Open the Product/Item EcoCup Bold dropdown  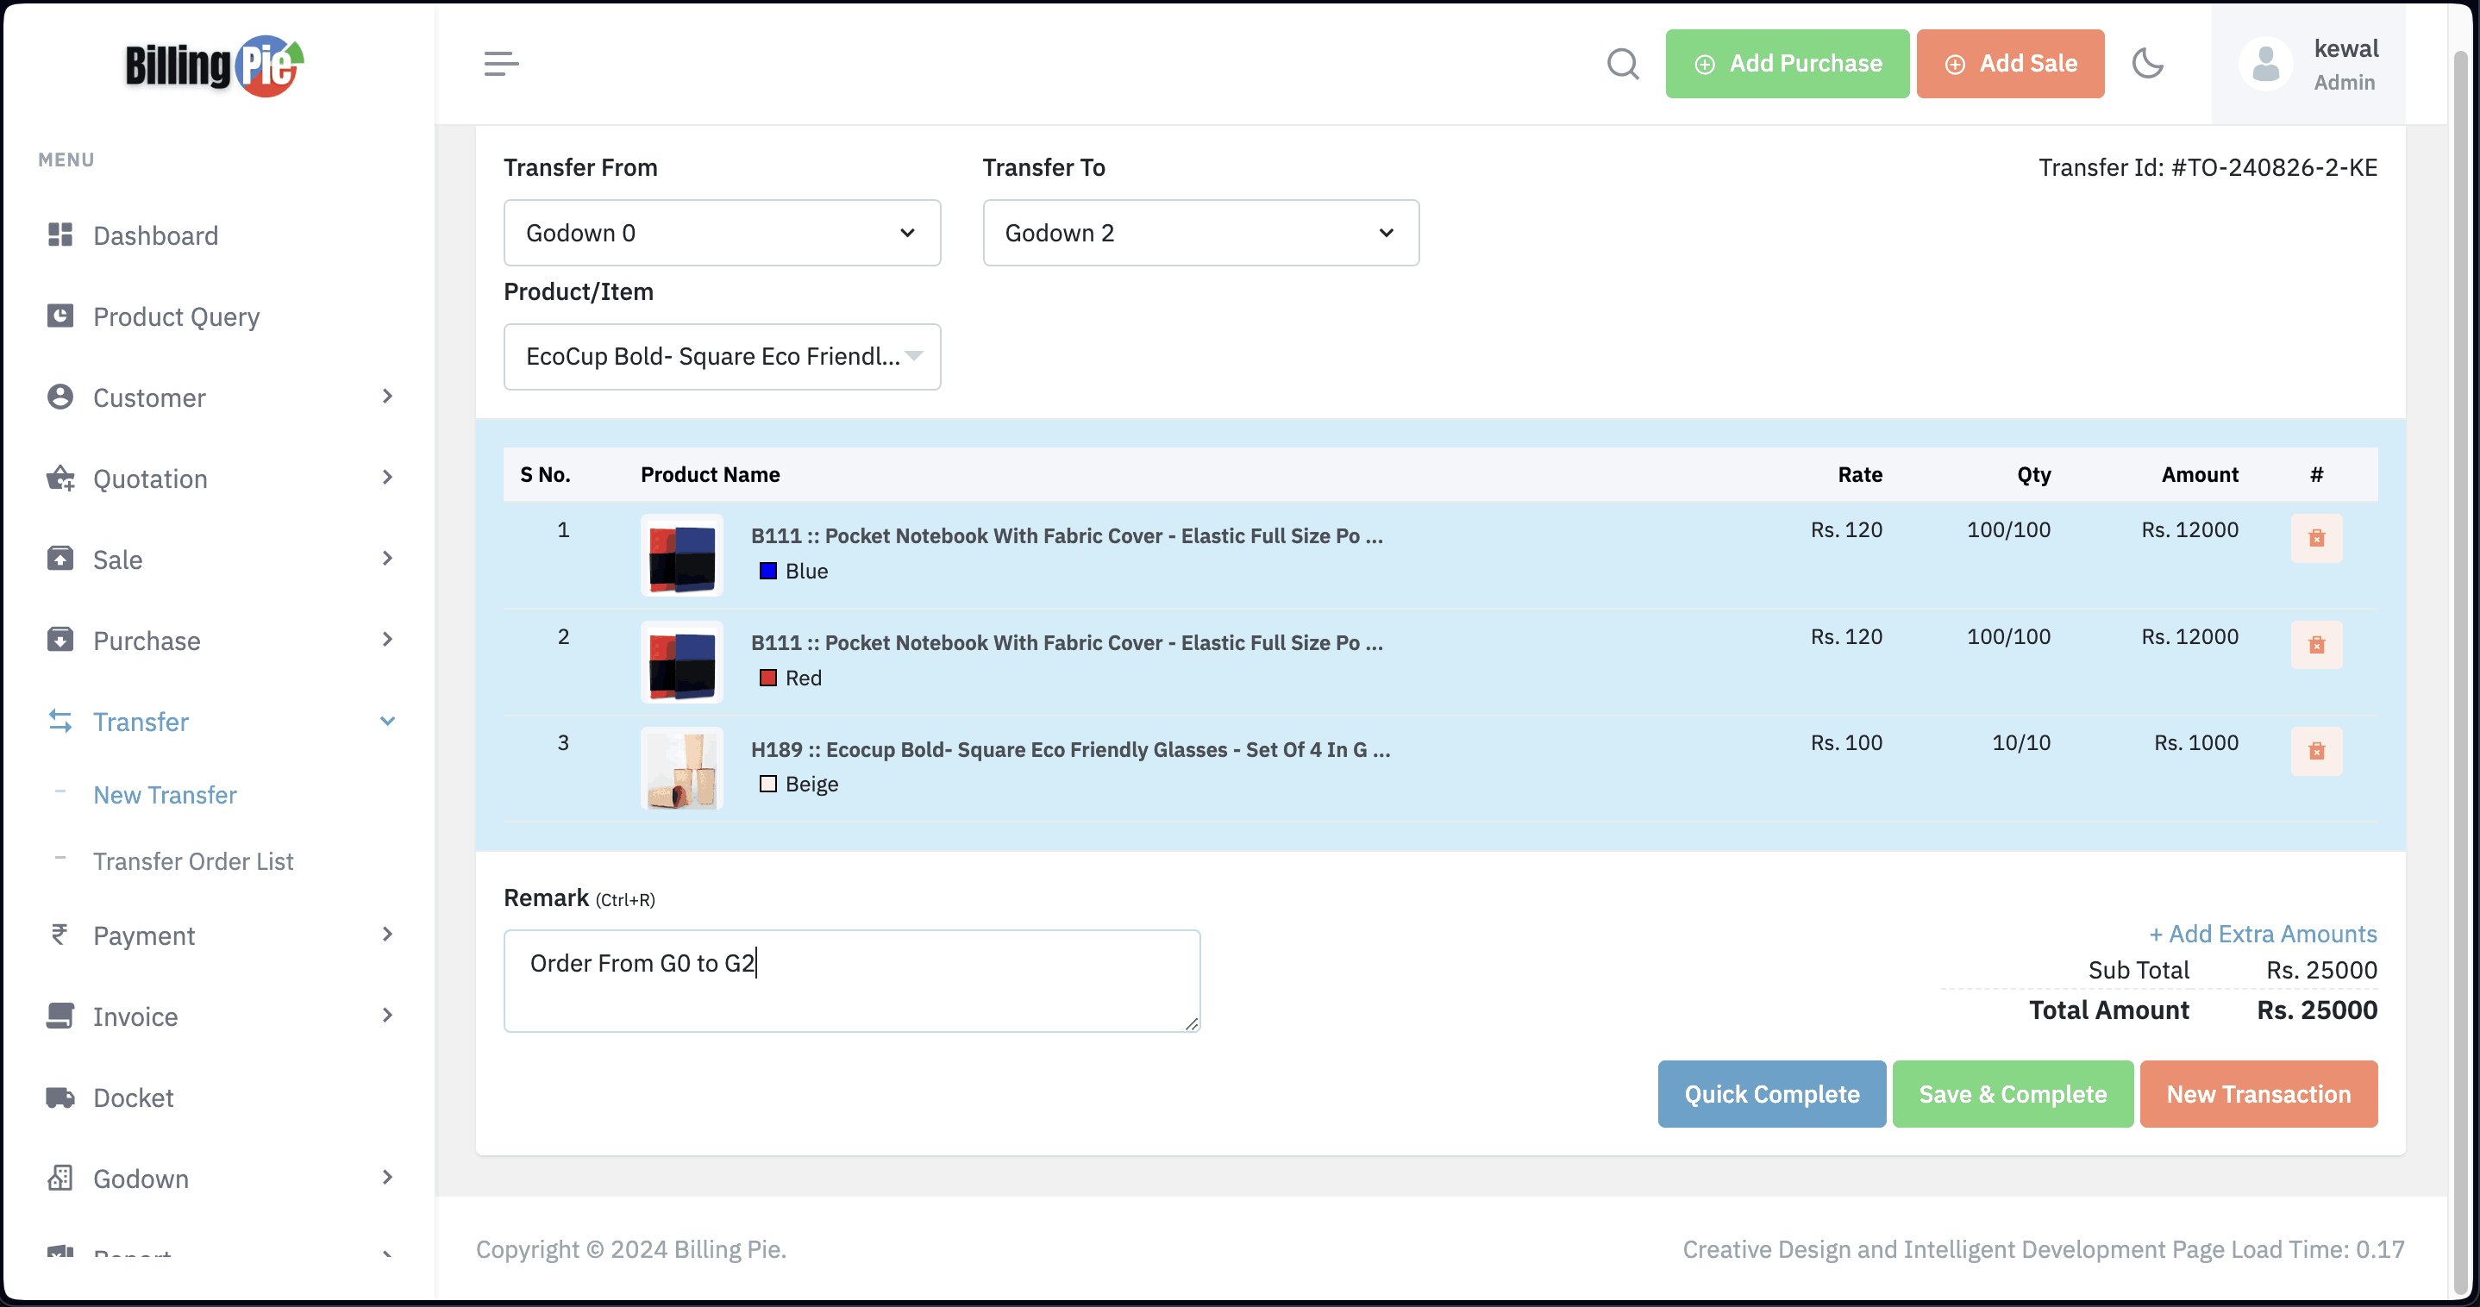click(722, 357)
